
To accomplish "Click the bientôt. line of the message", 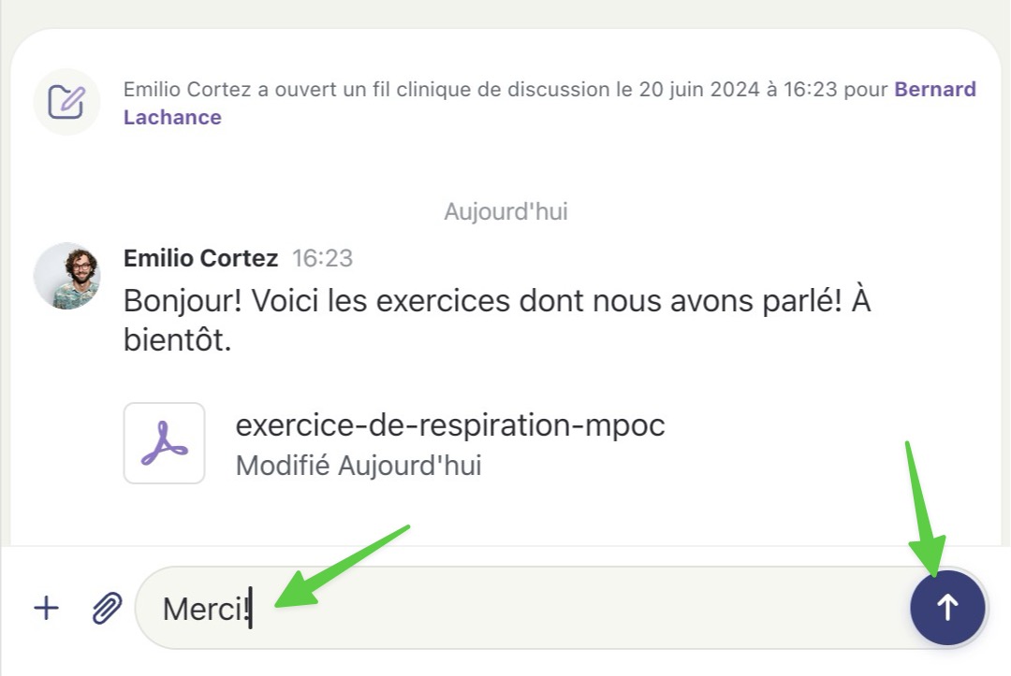I will tap(177, 340).
